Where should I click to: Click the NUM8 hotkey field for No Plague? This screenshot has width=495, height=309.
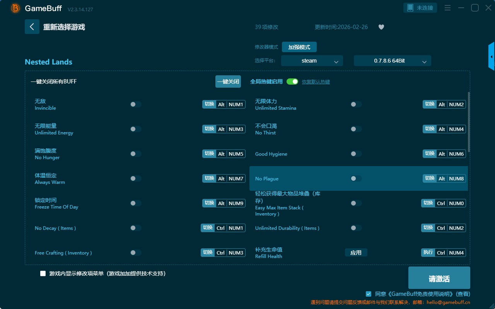[x=456, y=178]
